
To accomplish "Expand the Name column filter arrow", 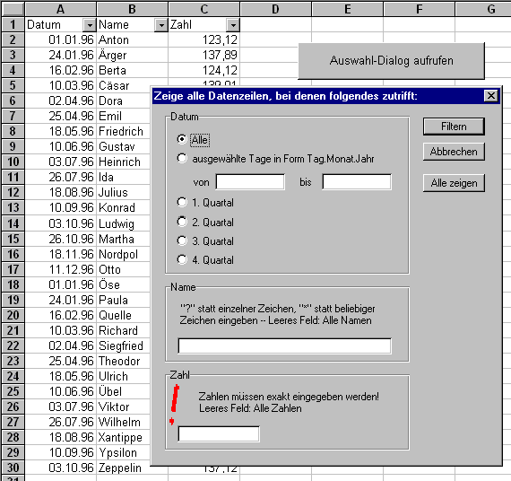I will 161,25.
